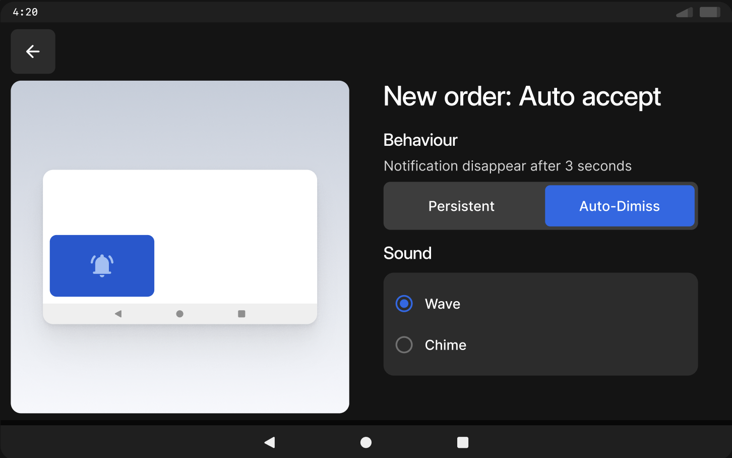This screenshot has width=732, height=458.
Task: Click the bell icon in the preview
Action: 102,265
